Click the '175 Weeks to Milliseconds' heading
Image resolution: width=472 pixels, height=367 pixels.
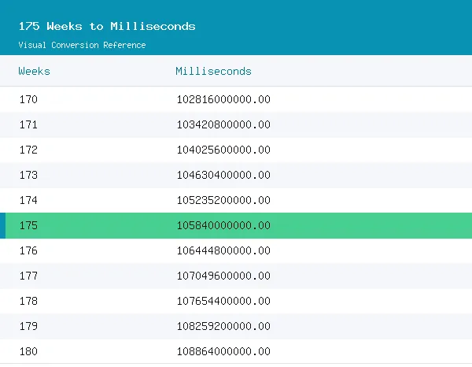[x=107, y=26]
